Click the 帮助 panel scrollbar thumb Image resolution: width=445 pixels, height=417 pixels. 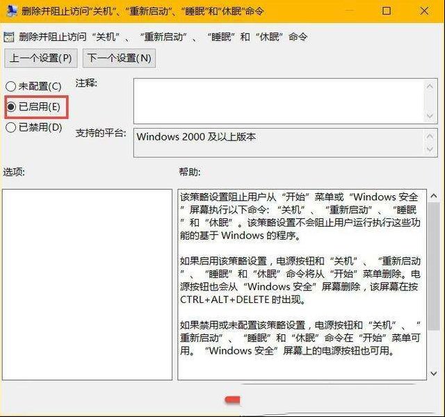click(x=433, y=266)
